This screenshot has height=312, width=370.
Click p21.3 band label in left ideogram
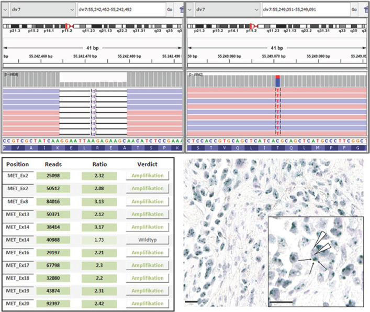(15, 31)
